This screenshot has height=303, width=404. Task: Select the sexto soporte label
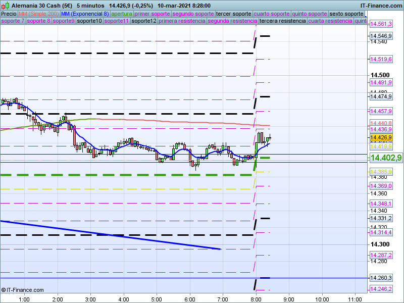click(346, 14)
